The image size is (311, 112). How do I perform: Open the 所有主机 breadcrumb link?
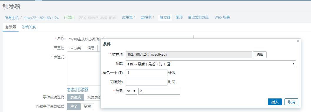coord(12,18)
